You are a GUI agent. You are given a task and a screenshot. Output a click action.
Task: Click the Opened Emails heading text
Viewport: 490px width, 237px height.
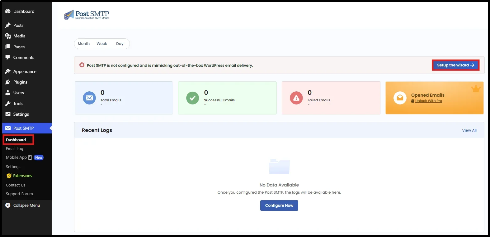click(x=428, y=95)
